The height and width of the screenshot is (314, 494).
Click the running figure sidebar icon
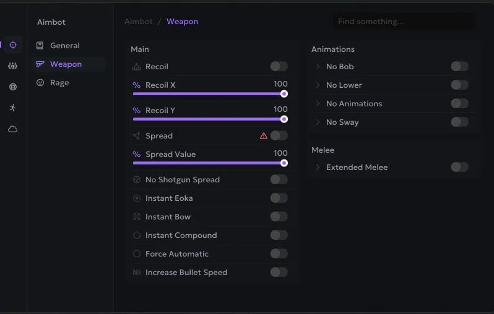pyautogui.click(x=13, y=108)
